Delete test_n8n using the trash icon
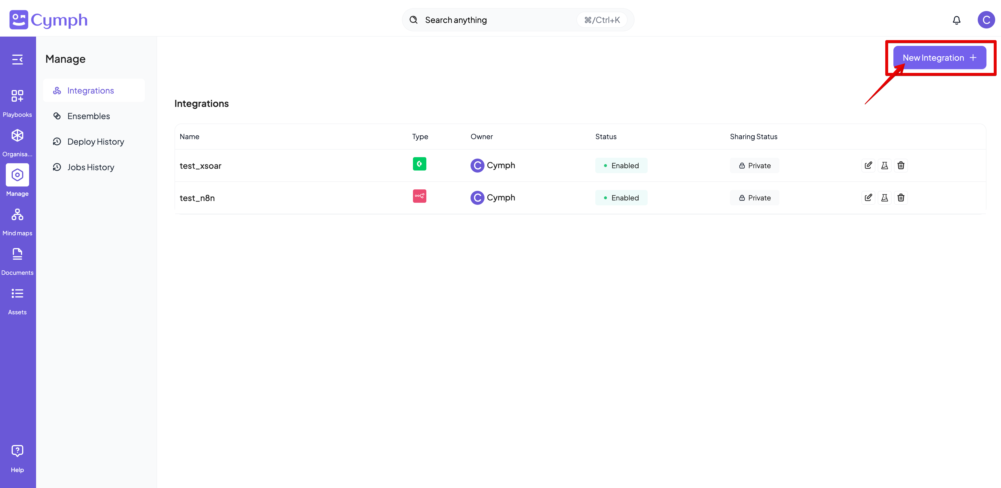Screen dimensions: 1001x488 901,198
